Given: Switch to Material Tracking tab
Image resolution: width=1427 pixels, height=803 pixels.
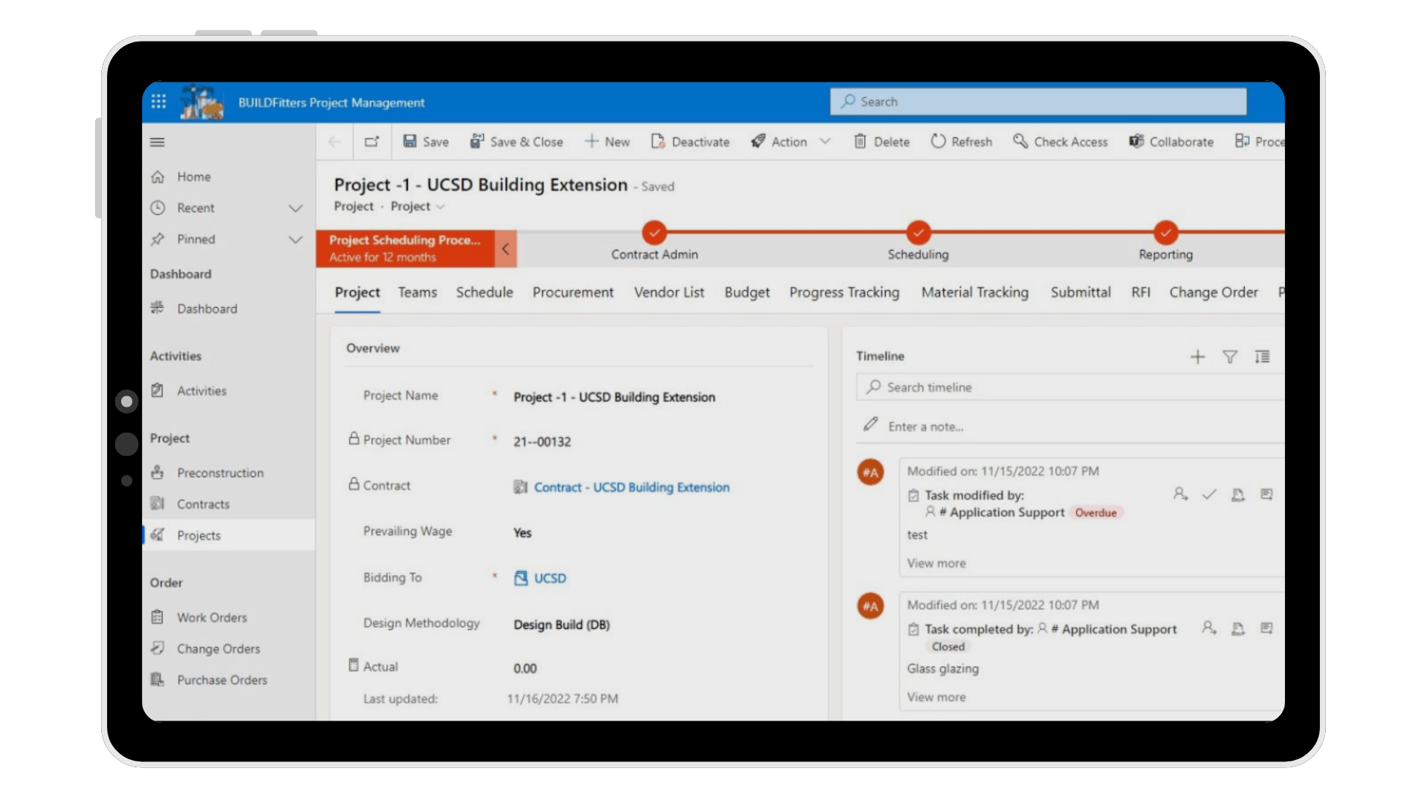Looking at the screenshot, I should click(x=975, y=293).
